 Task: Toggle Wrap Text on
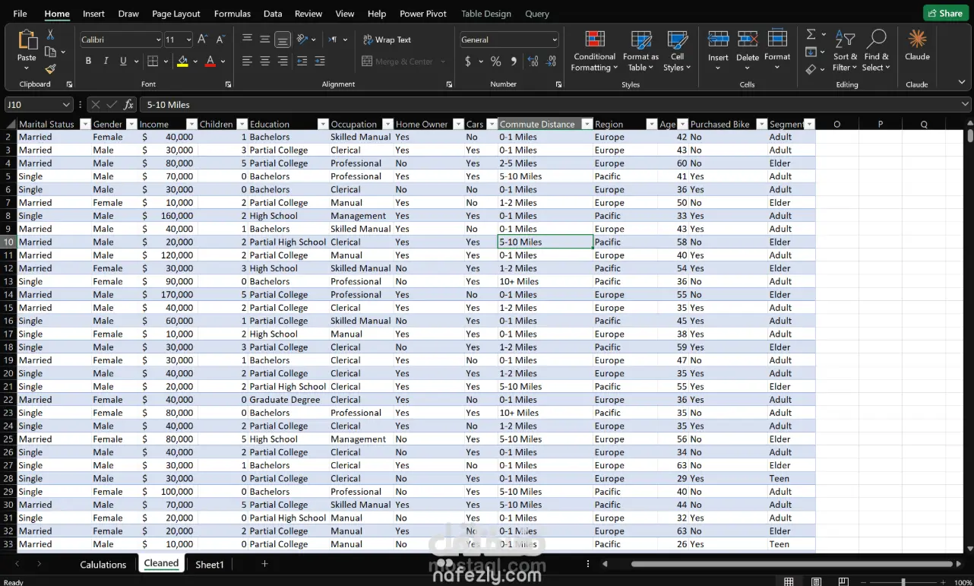[x=387, y=40]
